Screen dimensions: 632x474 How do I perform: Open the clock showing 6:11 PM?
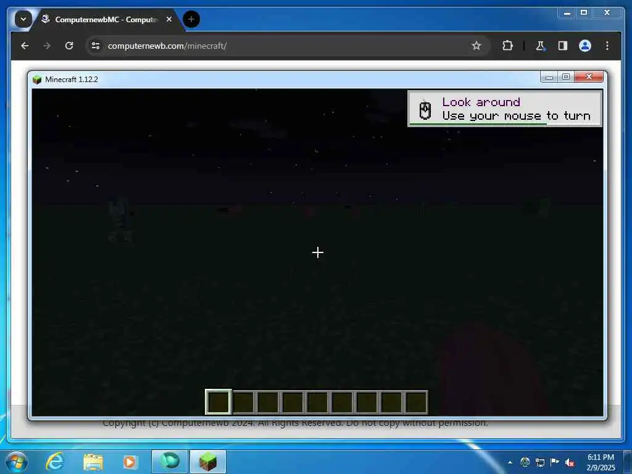601,462
